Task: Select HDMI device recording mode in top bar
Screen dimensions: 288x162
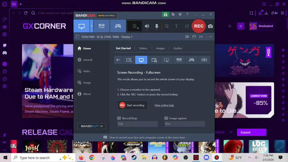Action: point(101,26)
